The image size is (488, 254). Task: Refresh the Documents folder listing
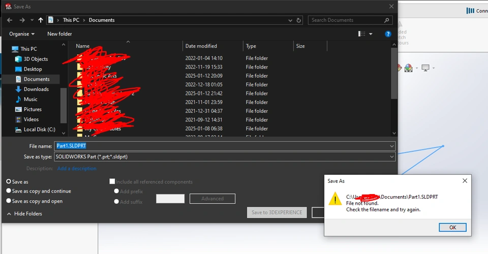click(299, 20)
